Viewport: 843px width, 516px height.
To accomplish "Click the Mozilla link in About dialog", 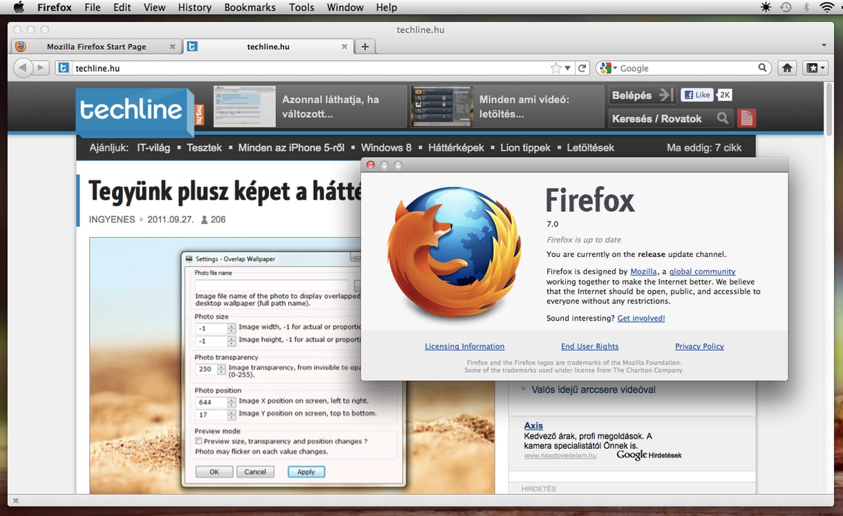I will pyautogui.click(x=643, y=271).
